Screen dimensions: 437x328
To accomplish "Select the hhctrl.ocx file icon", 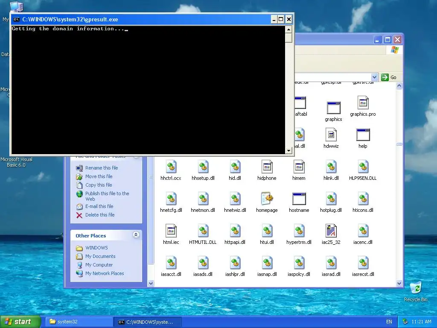I will point(171,167).
